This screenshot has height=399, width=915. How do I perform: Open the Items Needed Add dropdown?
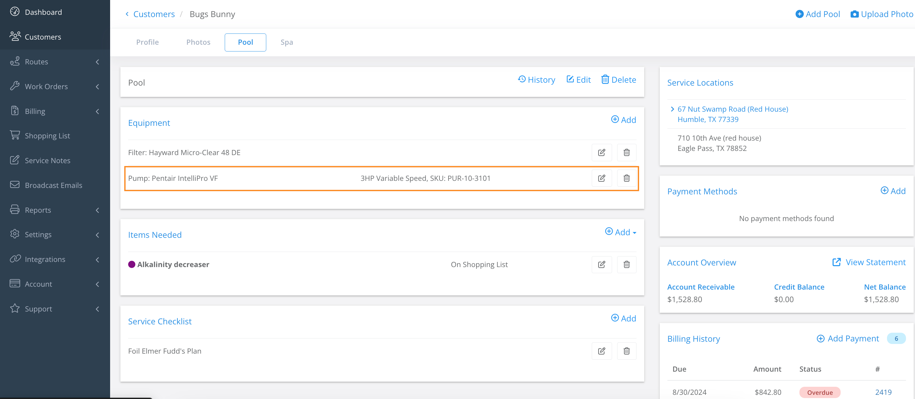point(620,232)
